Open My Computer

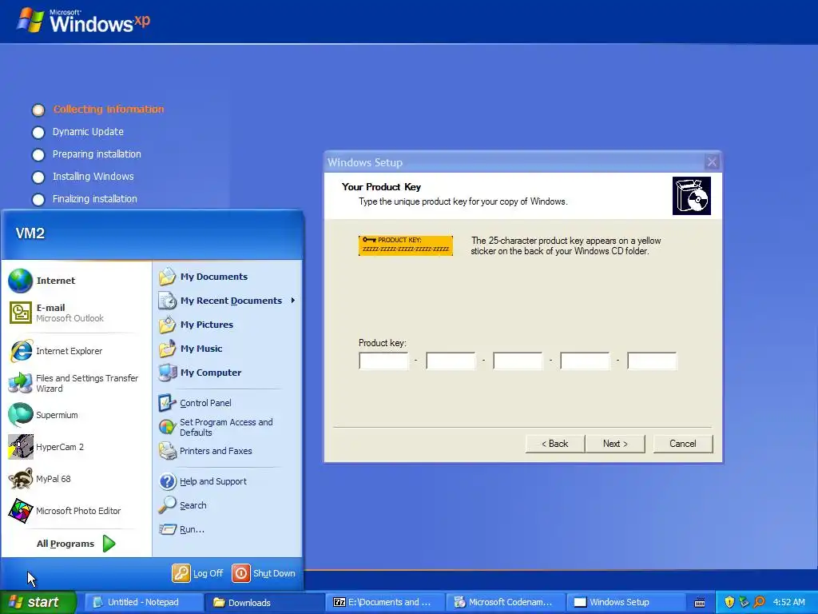point(227,373)
